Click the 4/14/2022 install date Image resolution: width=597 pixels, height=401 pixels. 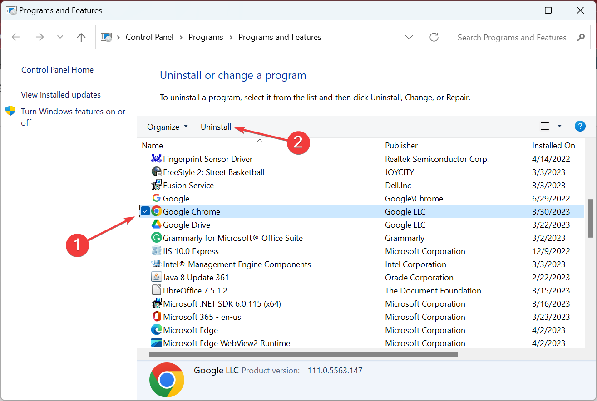pos(551,159)
